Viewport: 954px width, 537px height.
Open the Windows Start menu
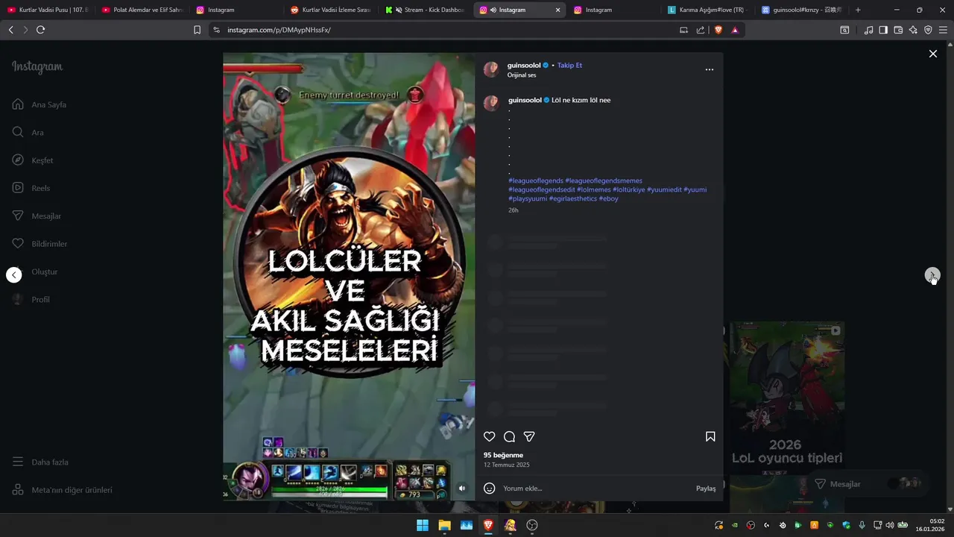423,525
